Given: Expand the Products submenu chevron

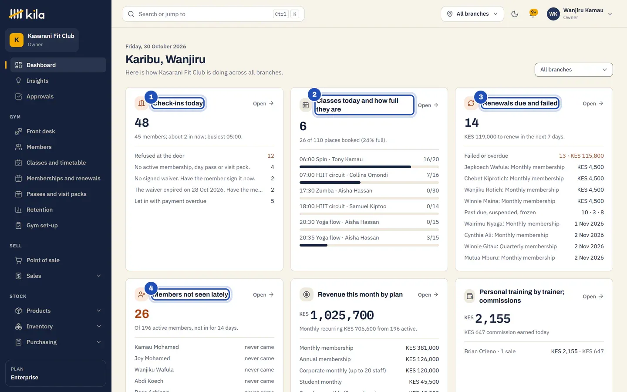Looking at the screenshot, I should (99, 311).
